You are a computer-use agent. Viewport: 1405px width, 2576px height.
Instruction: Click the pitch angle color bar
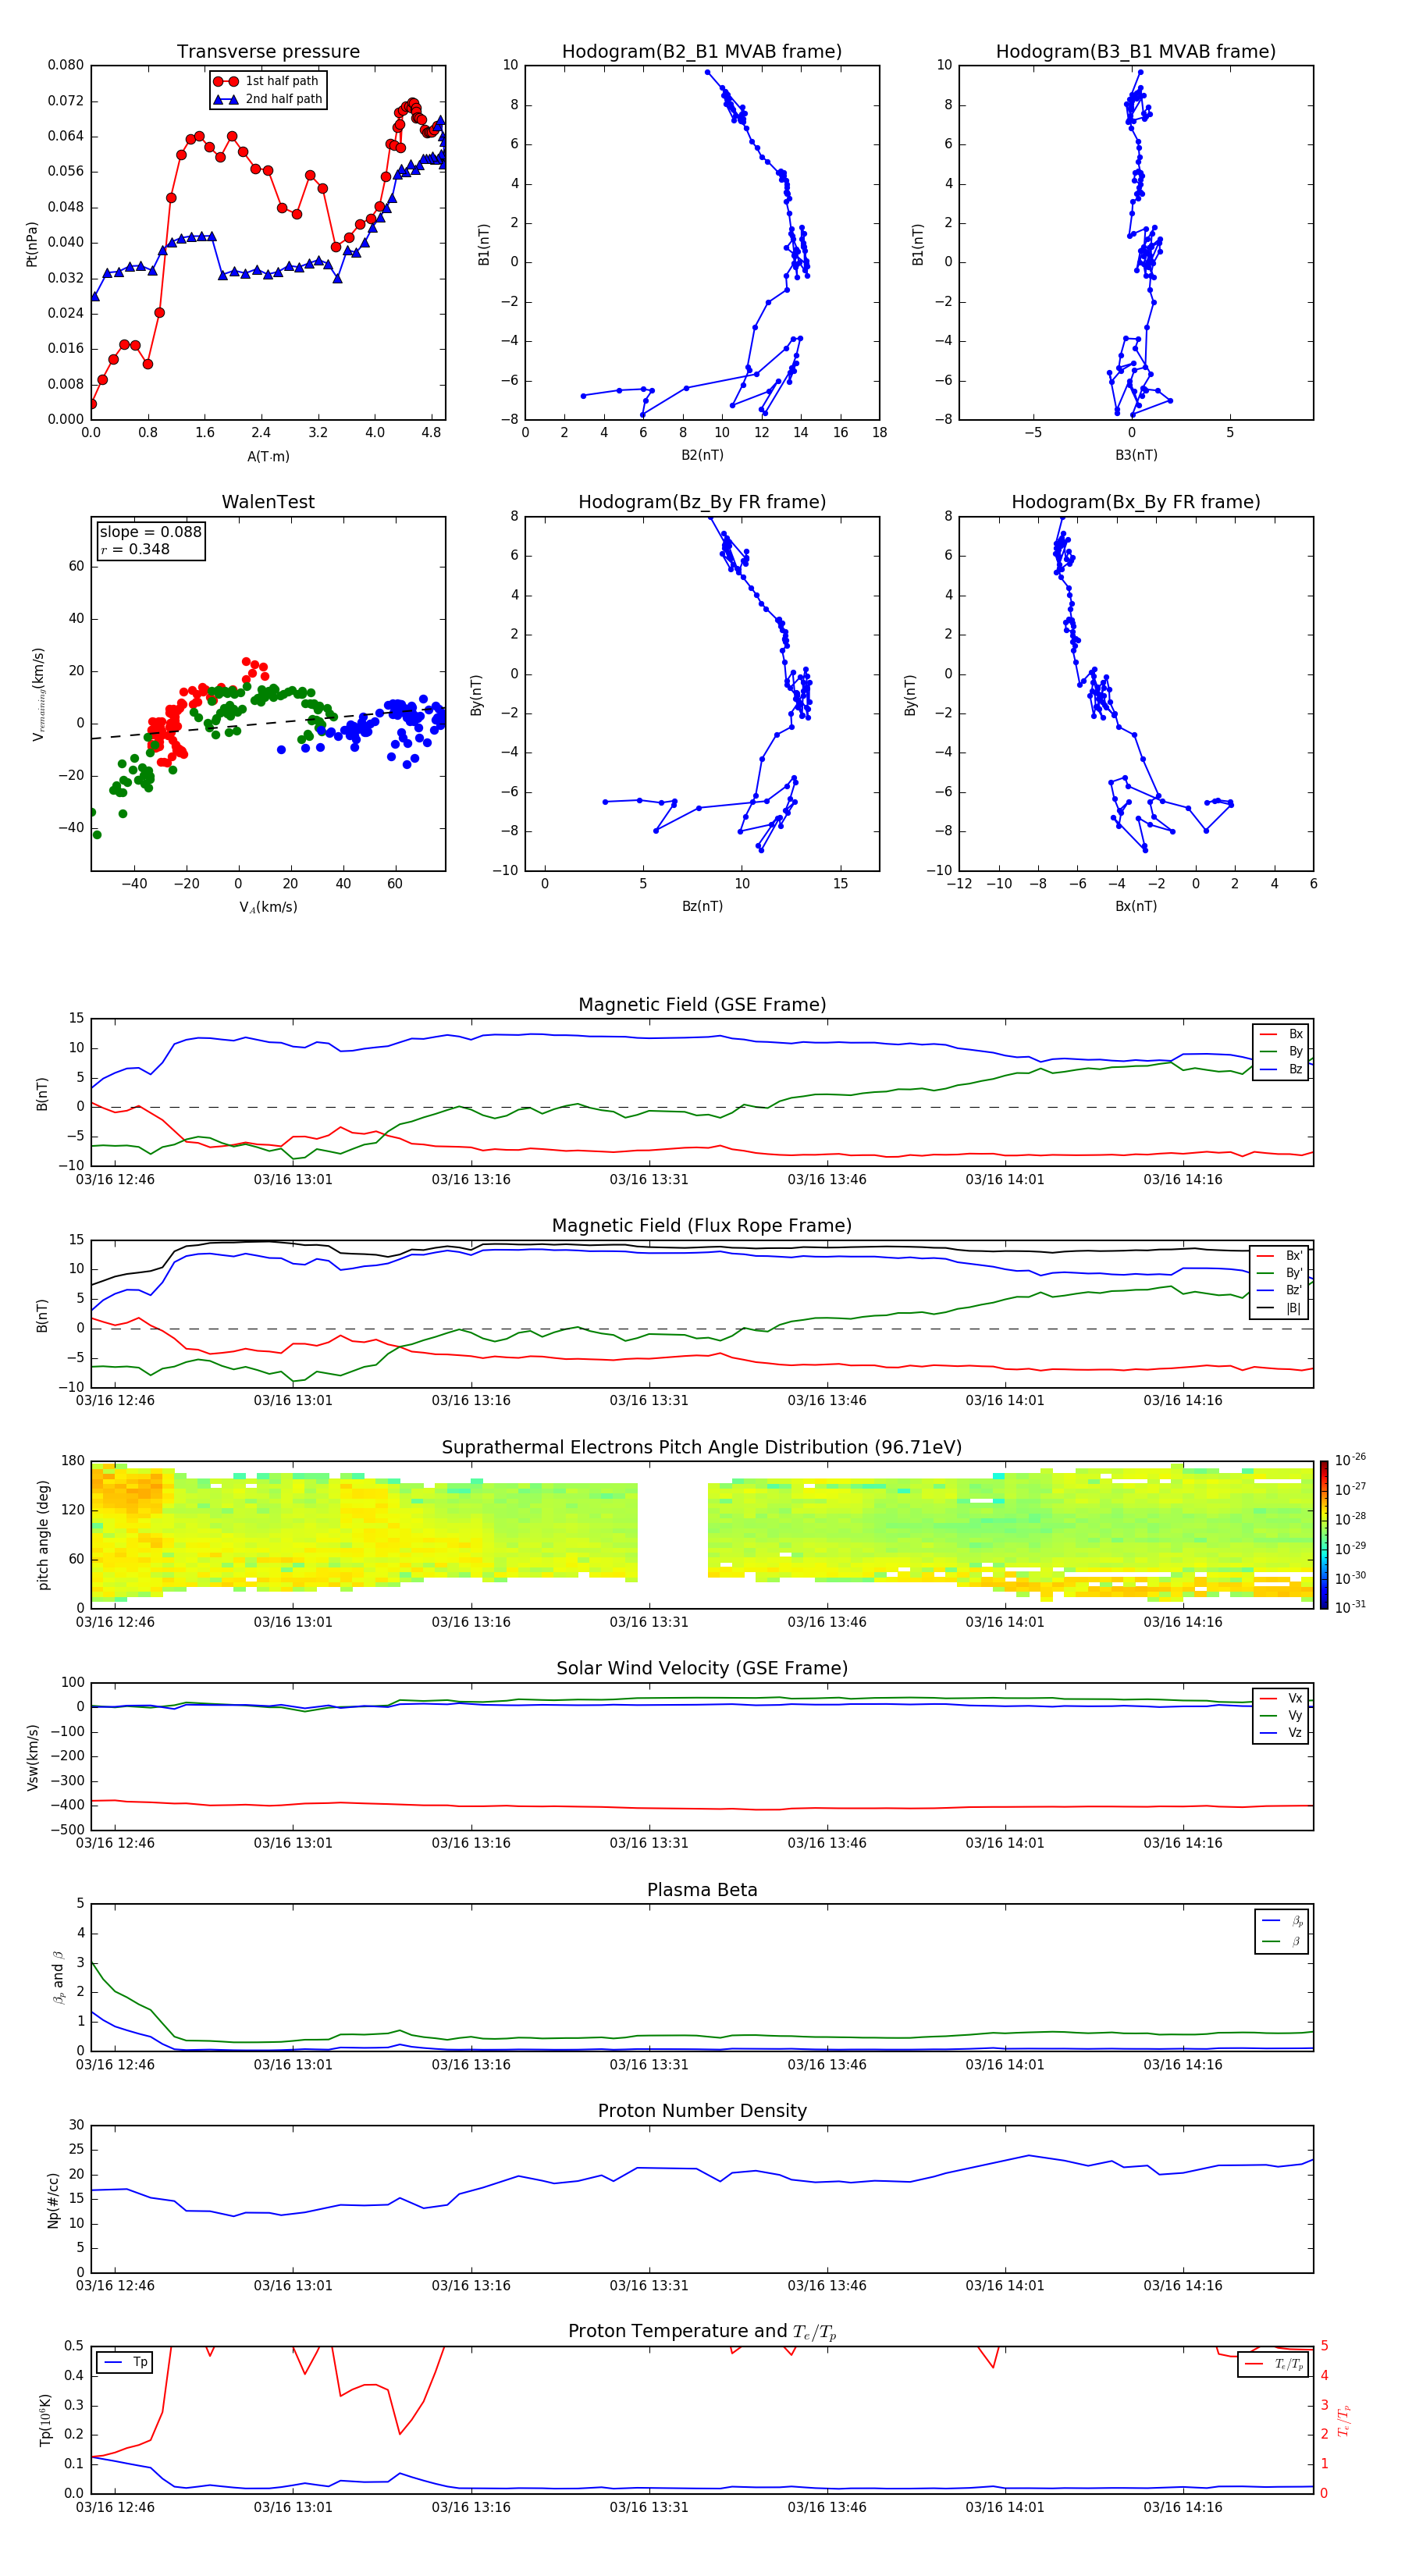point(1324,1535)
